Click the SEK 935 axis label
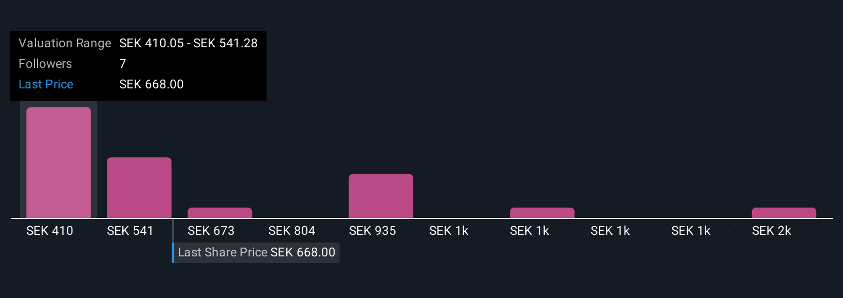 (372, 231)
